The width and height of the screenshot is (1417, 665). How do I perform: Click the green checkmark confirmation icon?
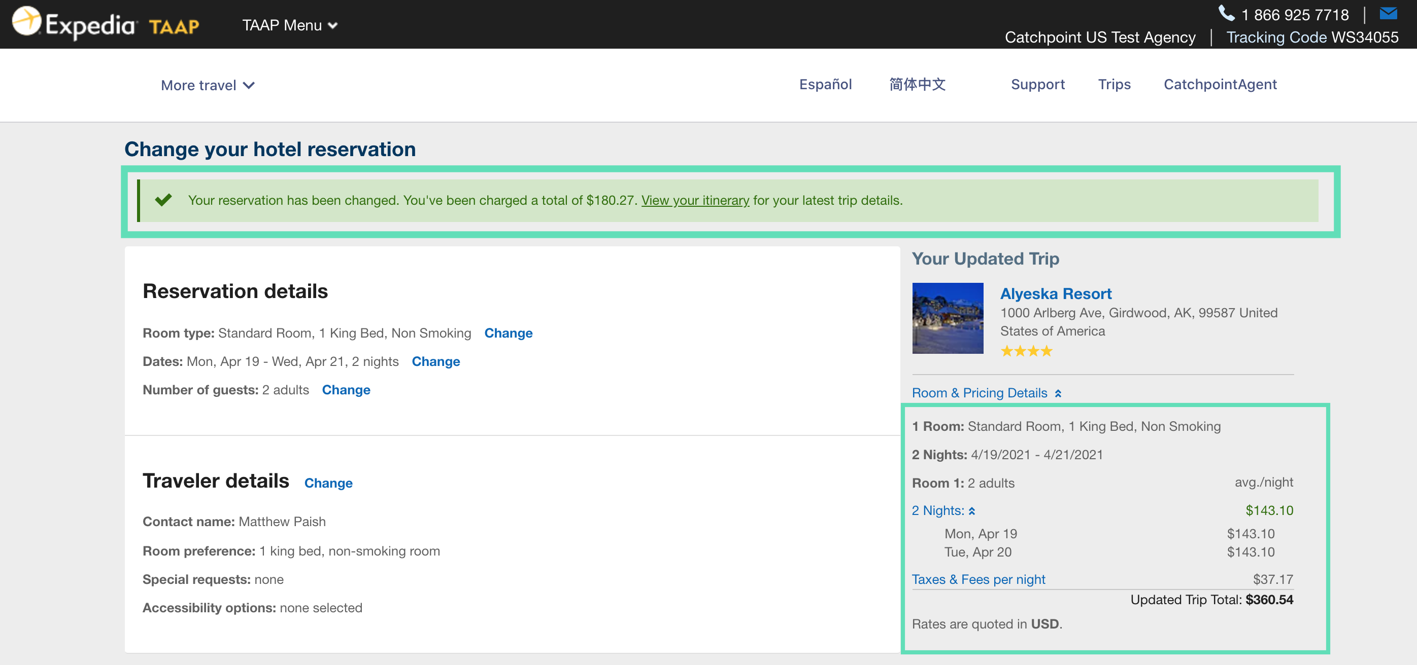point(163,200)
